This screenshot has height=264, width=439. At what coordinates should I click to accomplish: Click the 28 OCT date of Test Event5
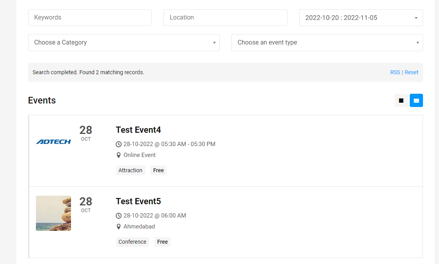pos(86,205)
